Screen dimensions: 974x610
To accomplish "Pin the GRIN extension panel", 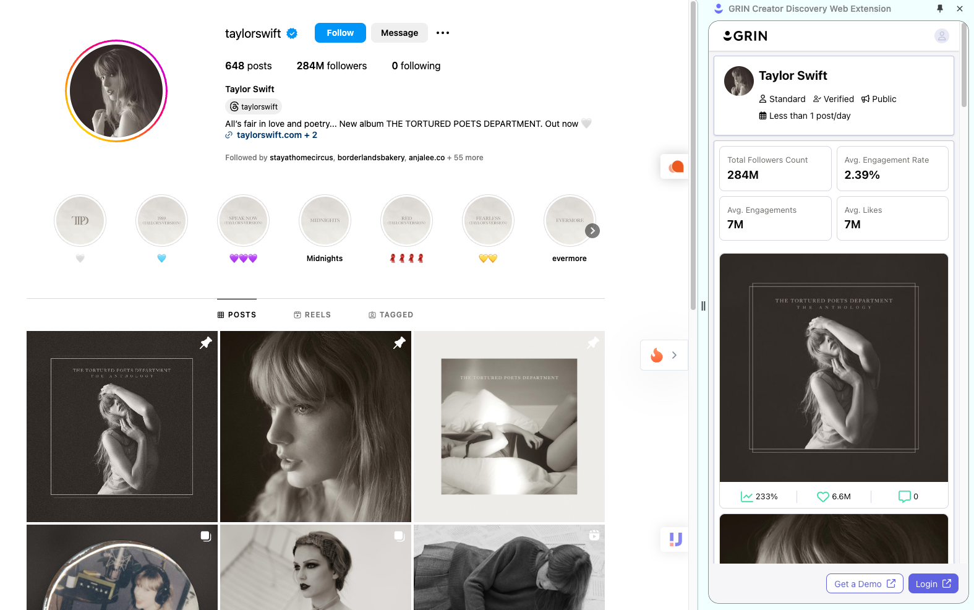I will 940,9.
